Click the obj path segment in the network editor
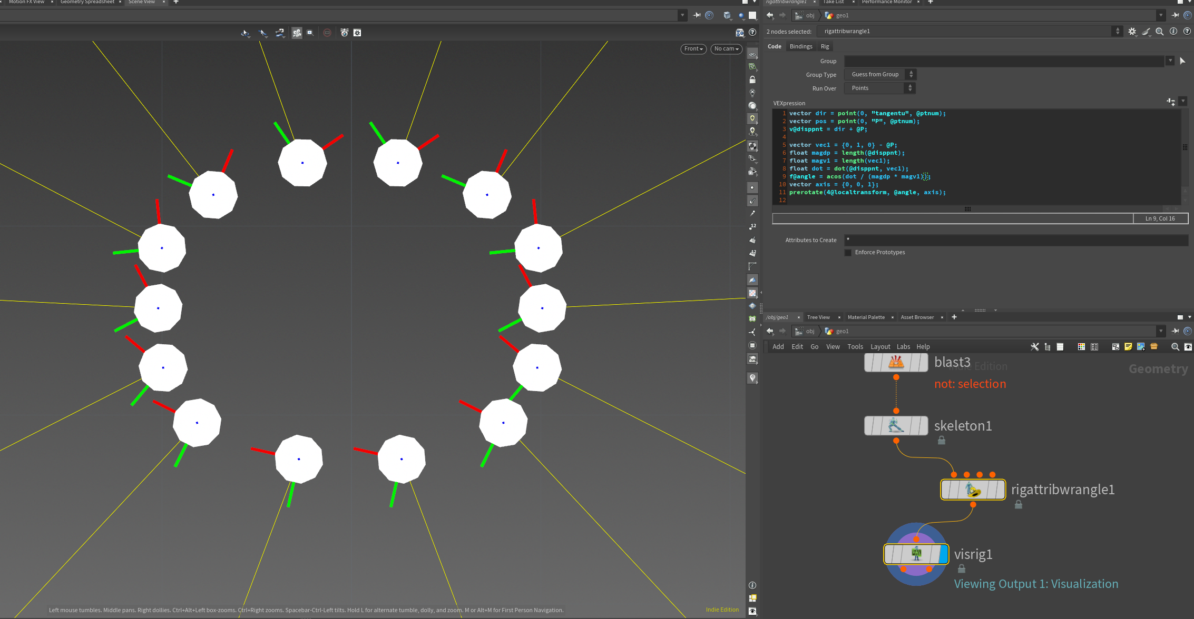The width and height of the screenshot is (1194, 619). point(810,332)
